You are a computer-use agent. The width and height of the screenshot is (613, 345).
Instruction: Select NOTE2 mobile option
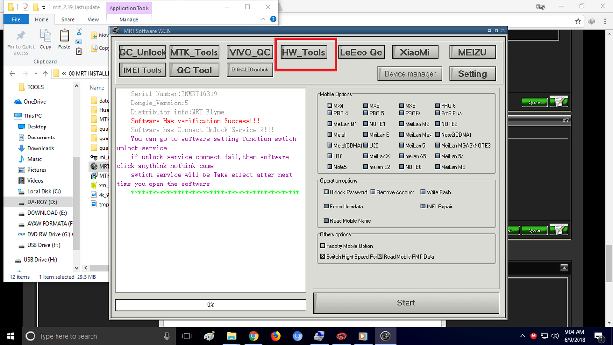[x=446, y=124]
